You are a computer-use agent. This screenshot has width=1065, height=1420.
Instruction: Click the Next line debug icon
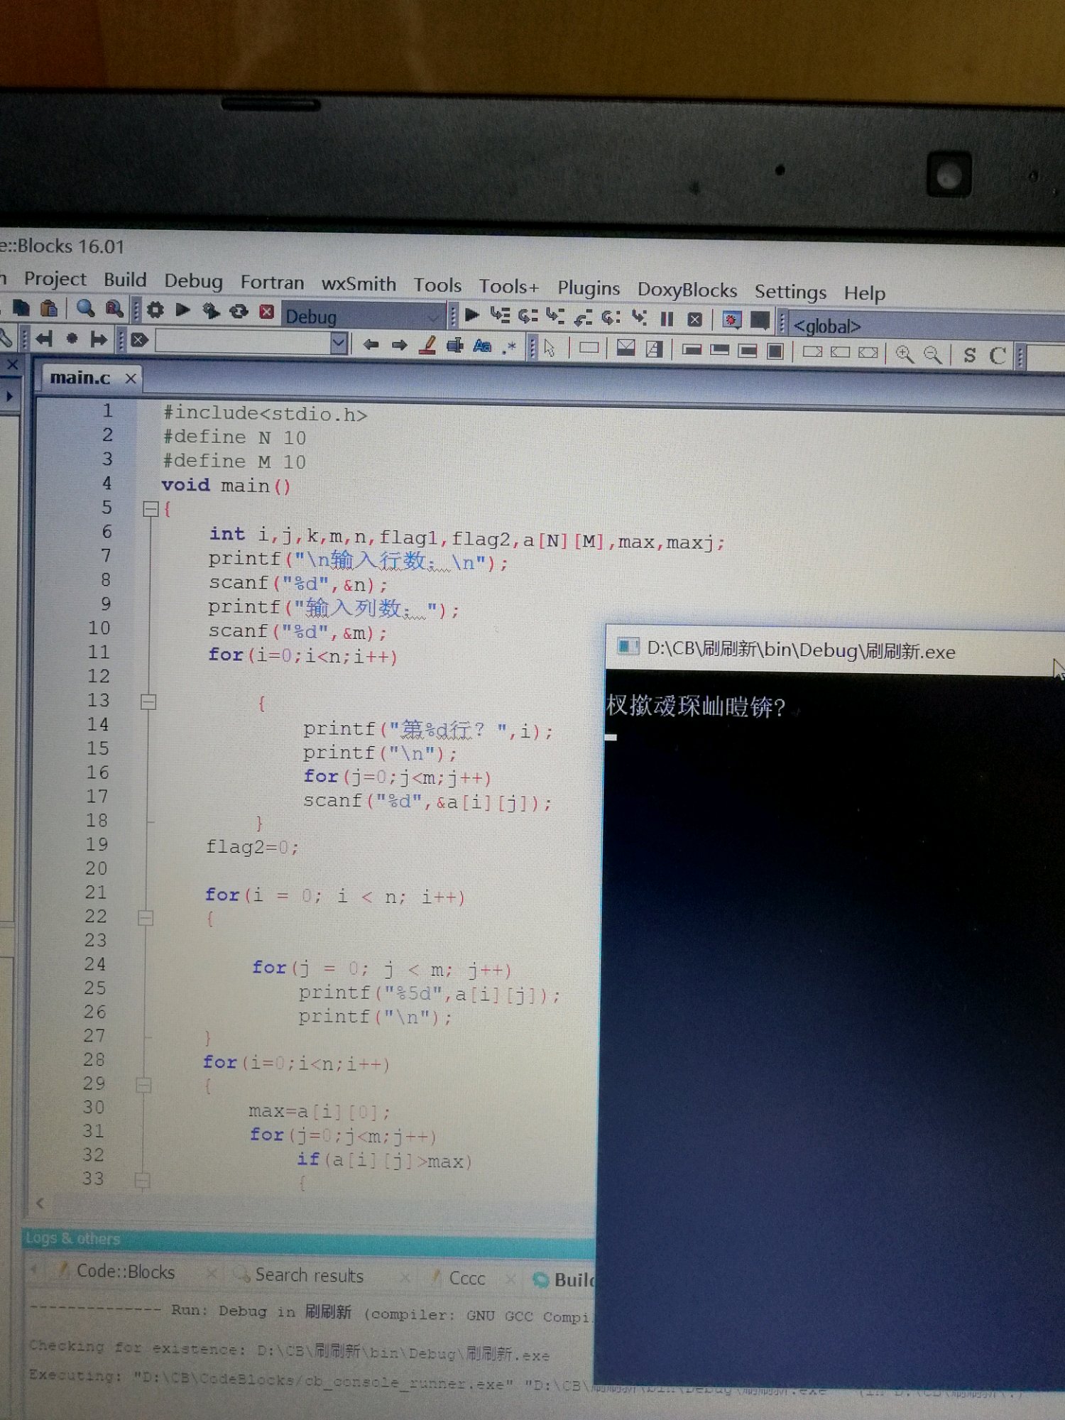(x=528, y=316)
